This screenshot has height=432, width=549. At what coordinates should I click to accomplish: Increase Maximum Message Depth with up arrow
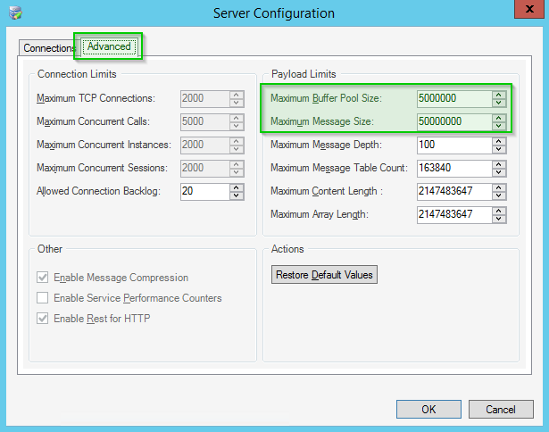(498, 140)
